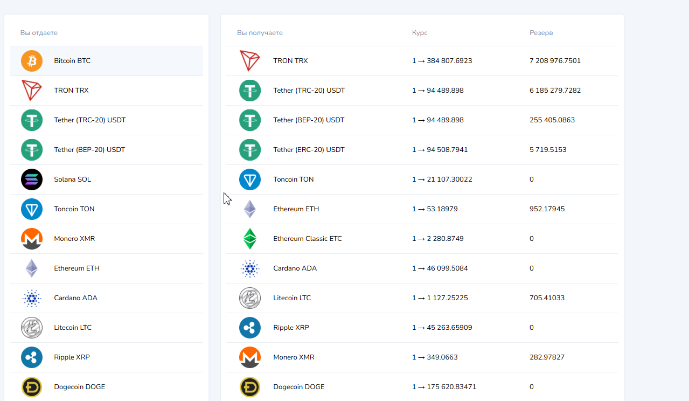
Task: Click the TRON icon in the give list
Action: [32, 91]
